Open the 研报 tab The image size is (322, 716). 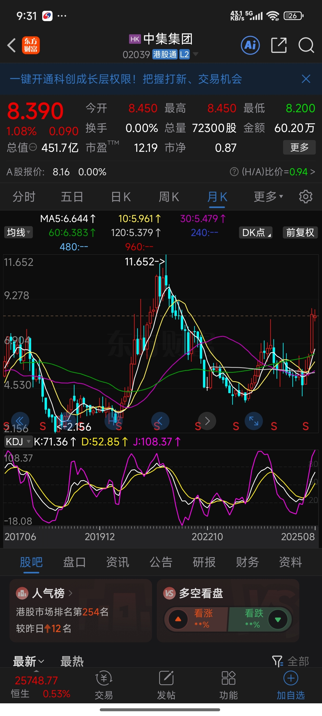coord(204,562)
